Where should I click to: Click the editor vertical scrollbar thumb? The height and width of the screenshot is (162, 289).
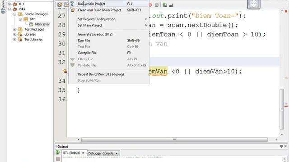click(x=282, y=109)
